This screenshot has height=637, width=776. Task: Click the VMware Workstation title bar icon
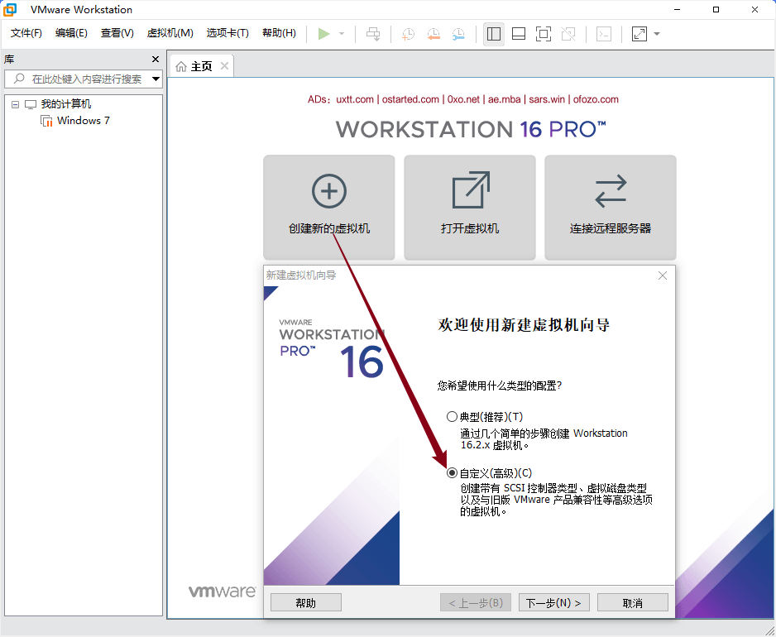click(x=11, y=9)
